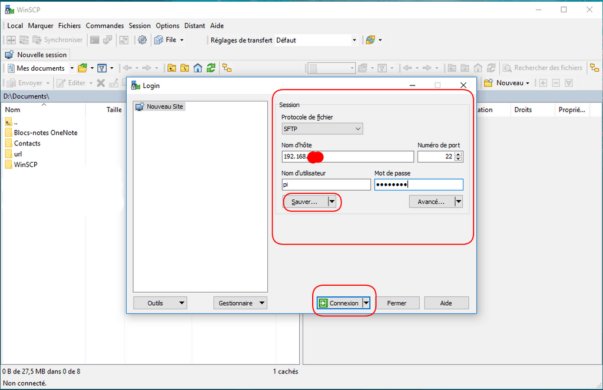
Task: Click the open in PuTTY icon
Action: coord(108,39)
